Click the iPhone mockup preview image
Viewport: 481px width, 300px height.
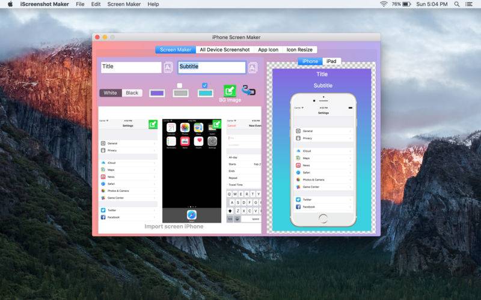point(323,160)
